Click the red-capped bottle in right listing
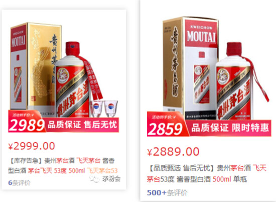The width and height of the screenshot is (276, 202). coord(234,81)
